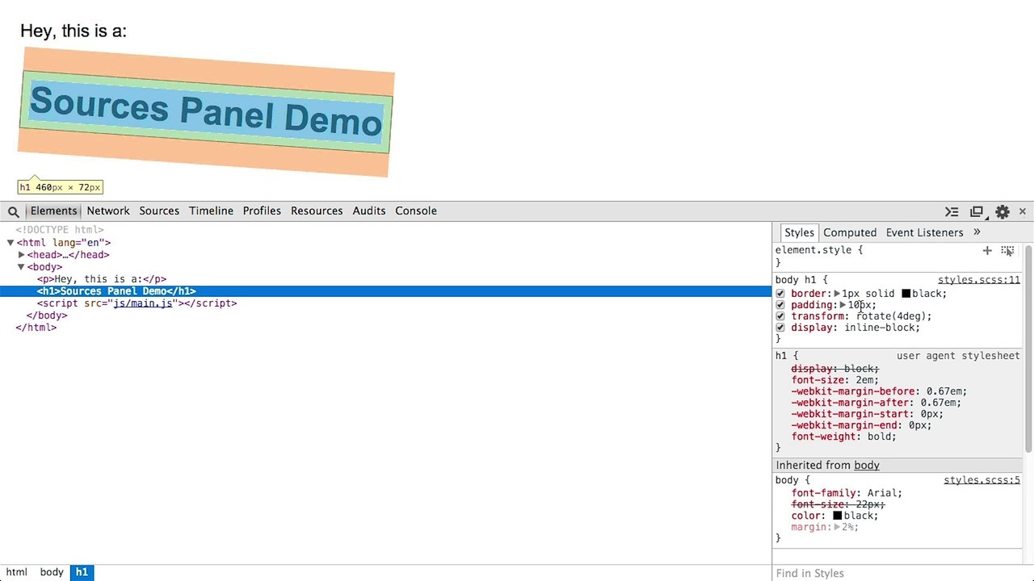Click the rotate(4deg) transform value
The width and height of the screenshot is (1034, 581).
pyautogui.click(x=893, y=316)
